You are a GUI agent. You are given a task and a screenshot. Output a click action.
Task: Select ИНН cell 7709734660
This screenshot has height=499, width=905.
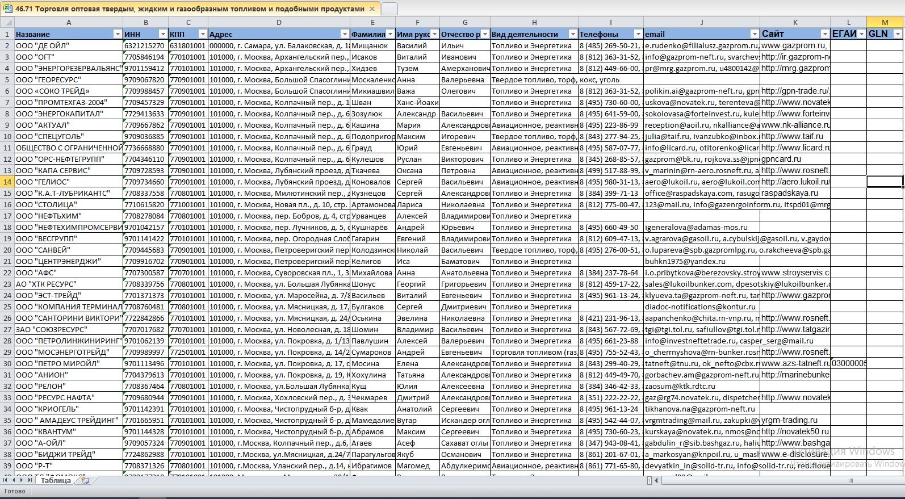(146, 182)
